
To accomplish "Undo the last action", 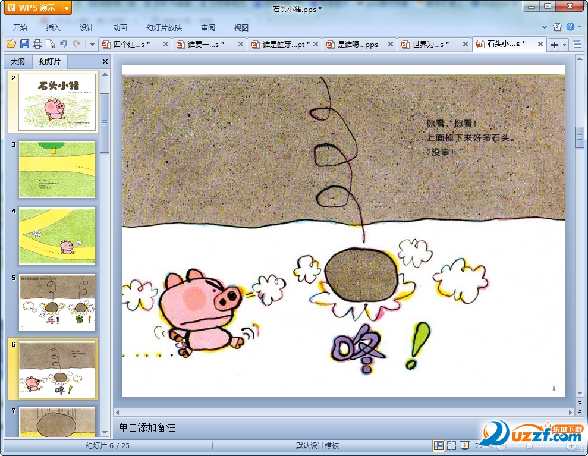I will tap(64, 44).
